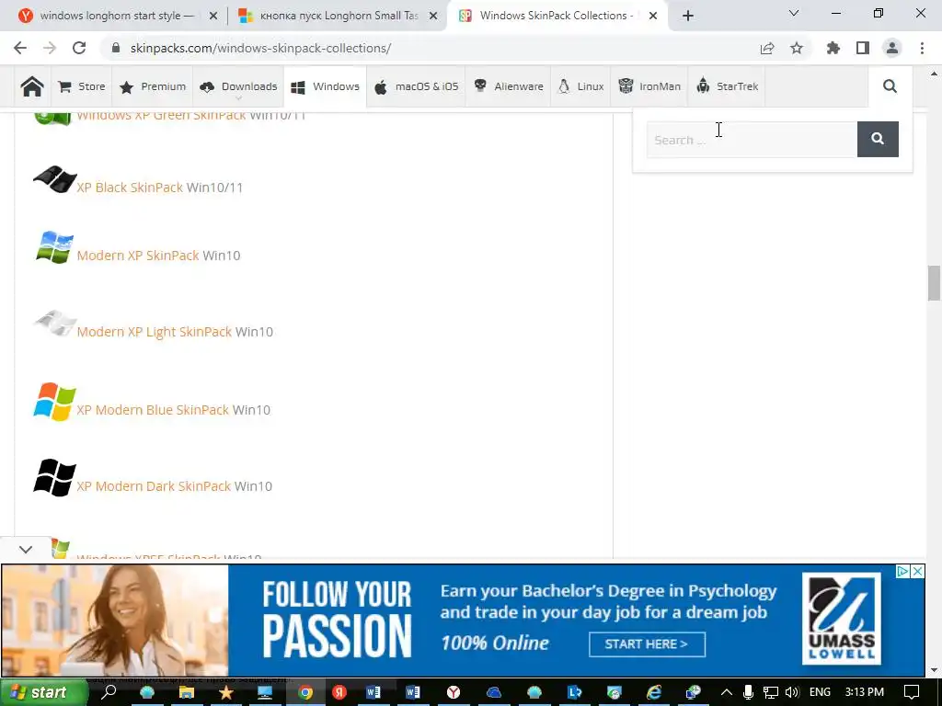Switch the ENG input language

[x=820, y=692]
